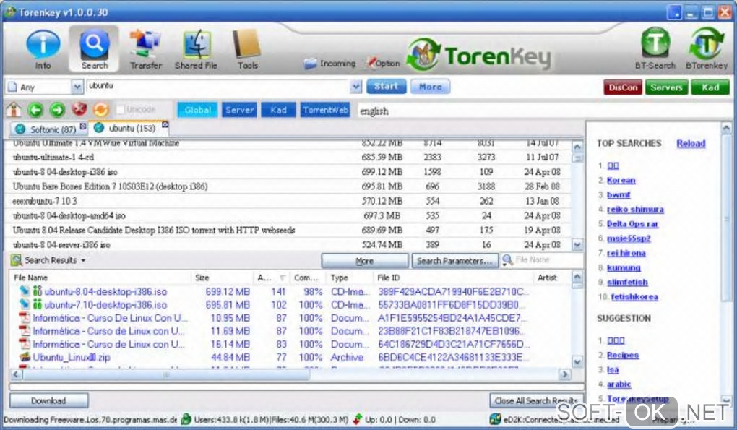Screen dimensions: 737x430
Task: Select the Global search method
Action: 197,110
